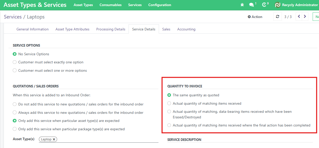Click the 3 / 3 record pager
The height and width of the screenshot is (148, 319).
288,17
